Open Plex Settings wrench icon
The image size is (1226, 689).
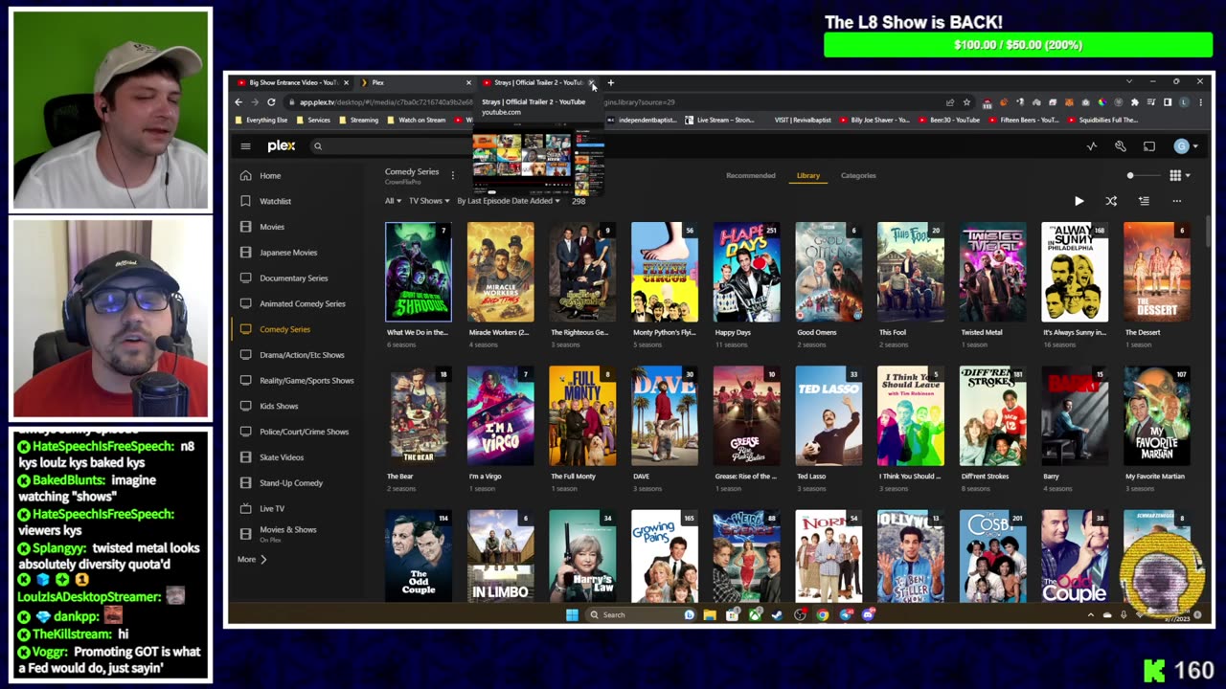pos(1120,146)
